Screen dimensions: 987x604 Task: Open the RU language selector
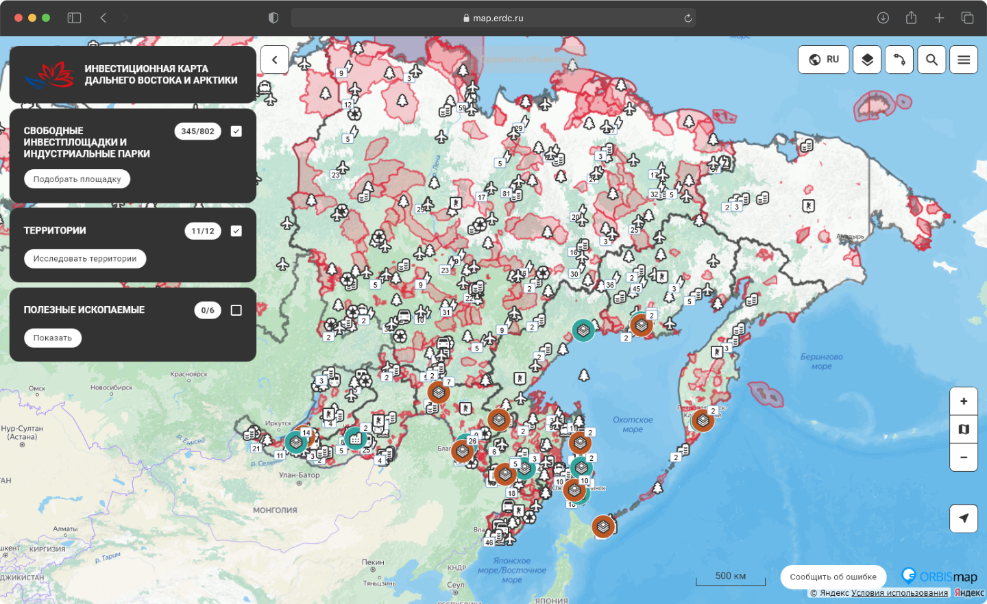[x=824, y=60]
